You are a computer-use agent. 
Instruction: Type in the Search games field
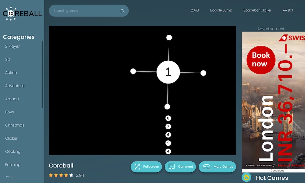(x=85, y=11)
